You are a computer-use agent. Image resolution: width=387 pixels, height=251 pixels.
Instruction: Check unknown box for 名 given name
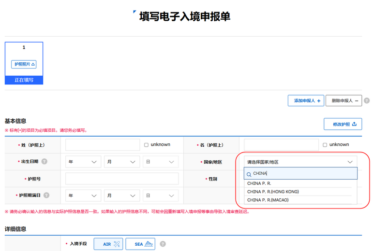tap(325, 145)
